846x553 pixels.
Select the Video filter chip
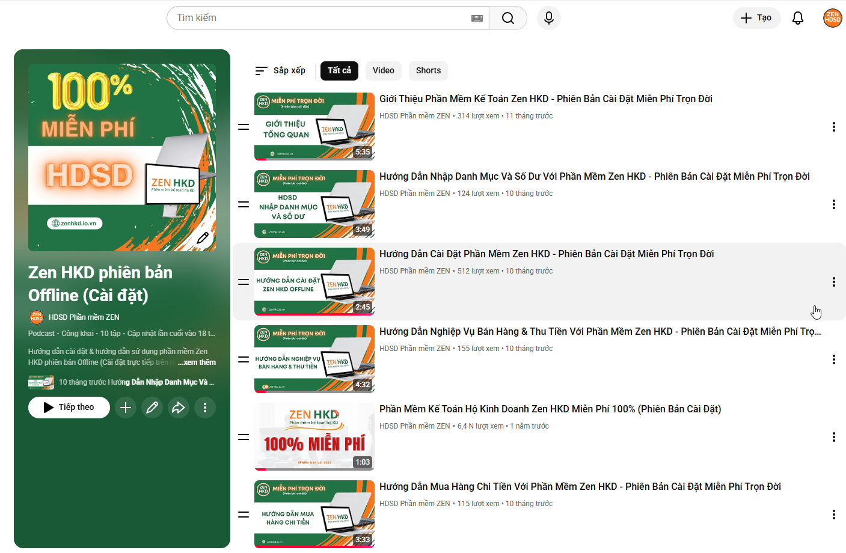384,71
